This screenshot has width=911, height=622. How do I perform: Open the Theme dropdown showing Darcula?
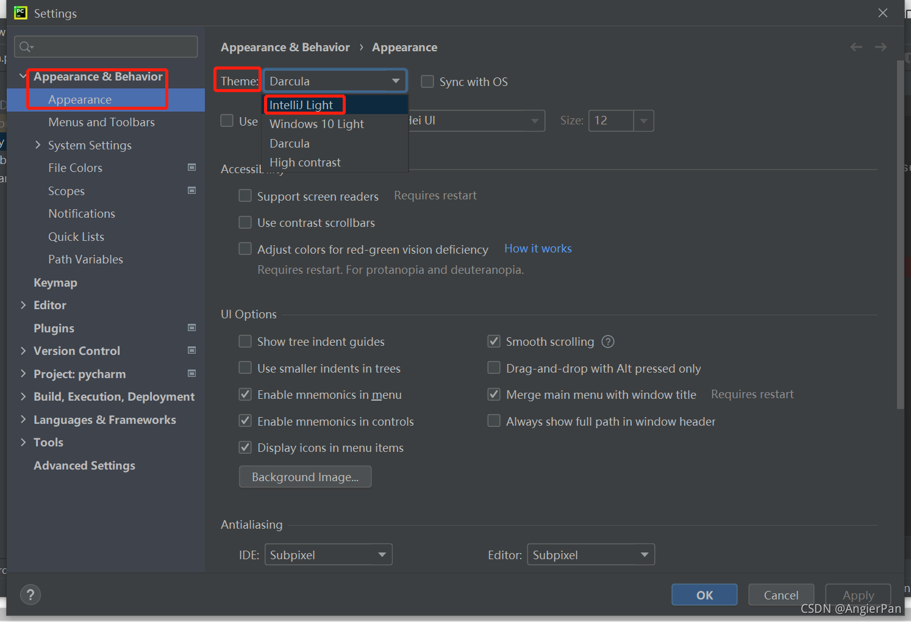335,81
